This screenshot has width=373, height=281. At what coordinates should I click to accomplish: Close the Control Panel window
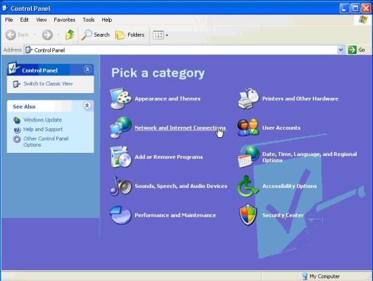point(366,9)
